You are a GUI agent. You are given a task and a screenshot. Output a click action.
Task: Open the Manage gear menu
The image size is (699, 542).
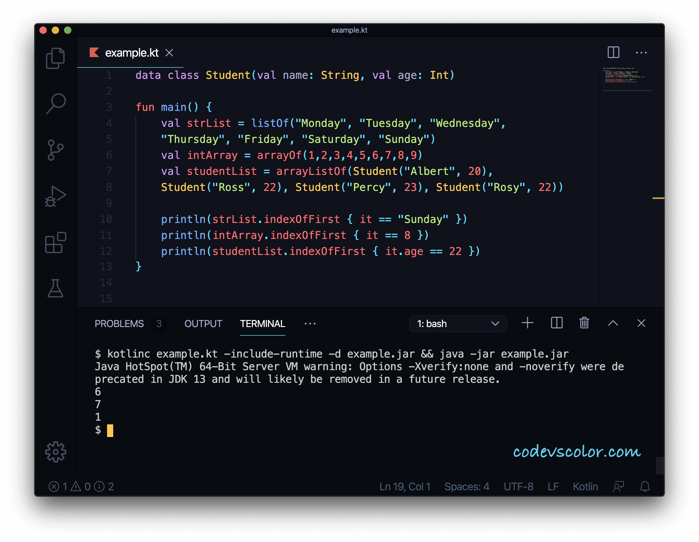[55, 452]
